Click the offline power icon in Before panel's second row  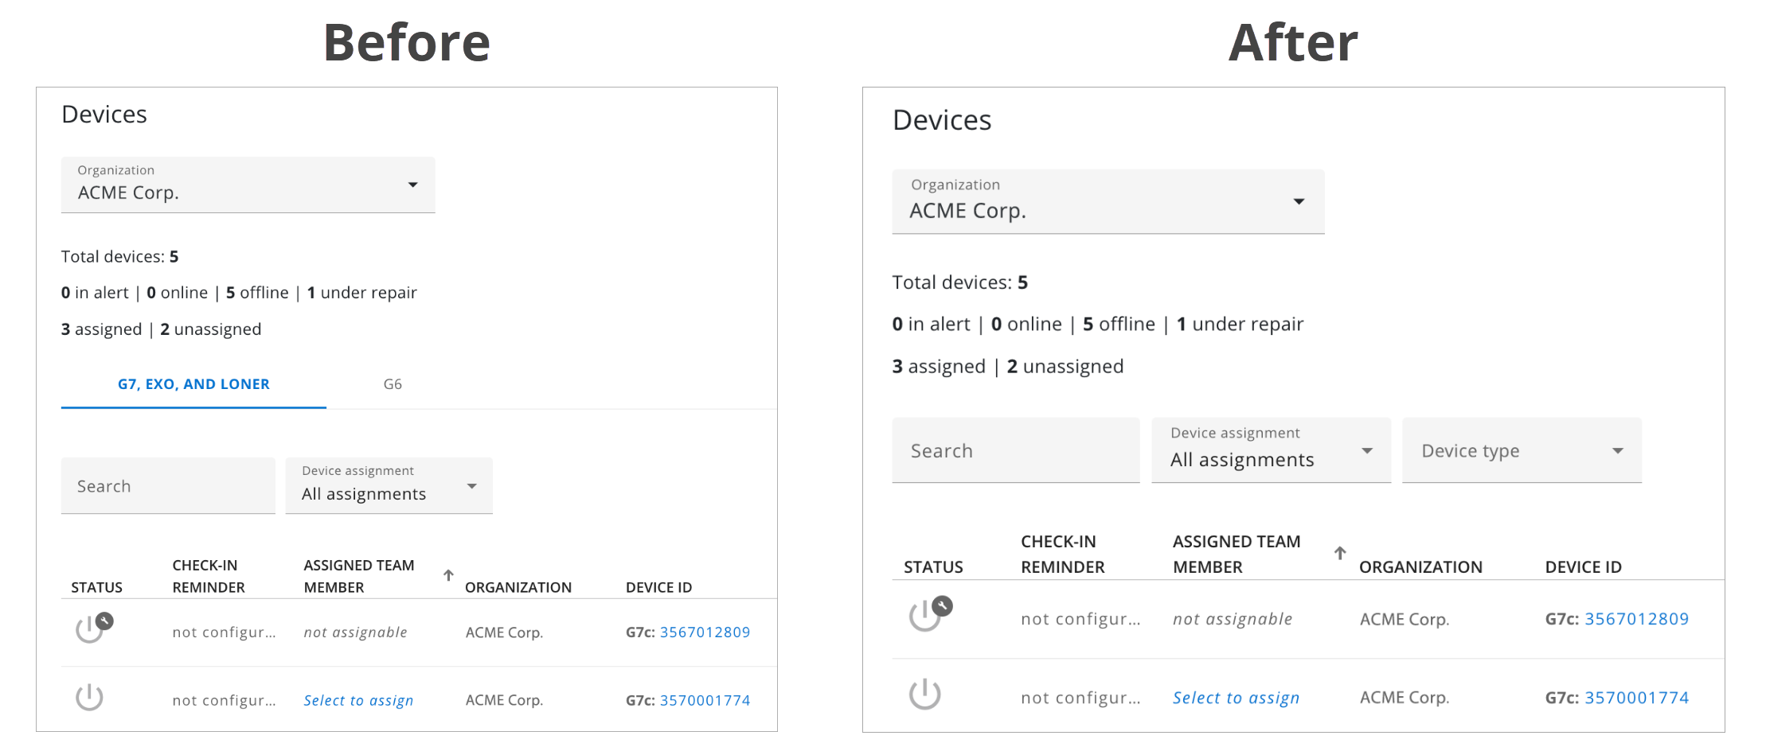pos(89,698)
